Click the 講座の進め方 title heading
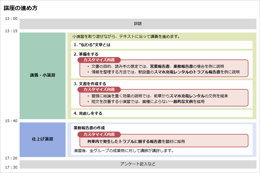 click(20, 8)
